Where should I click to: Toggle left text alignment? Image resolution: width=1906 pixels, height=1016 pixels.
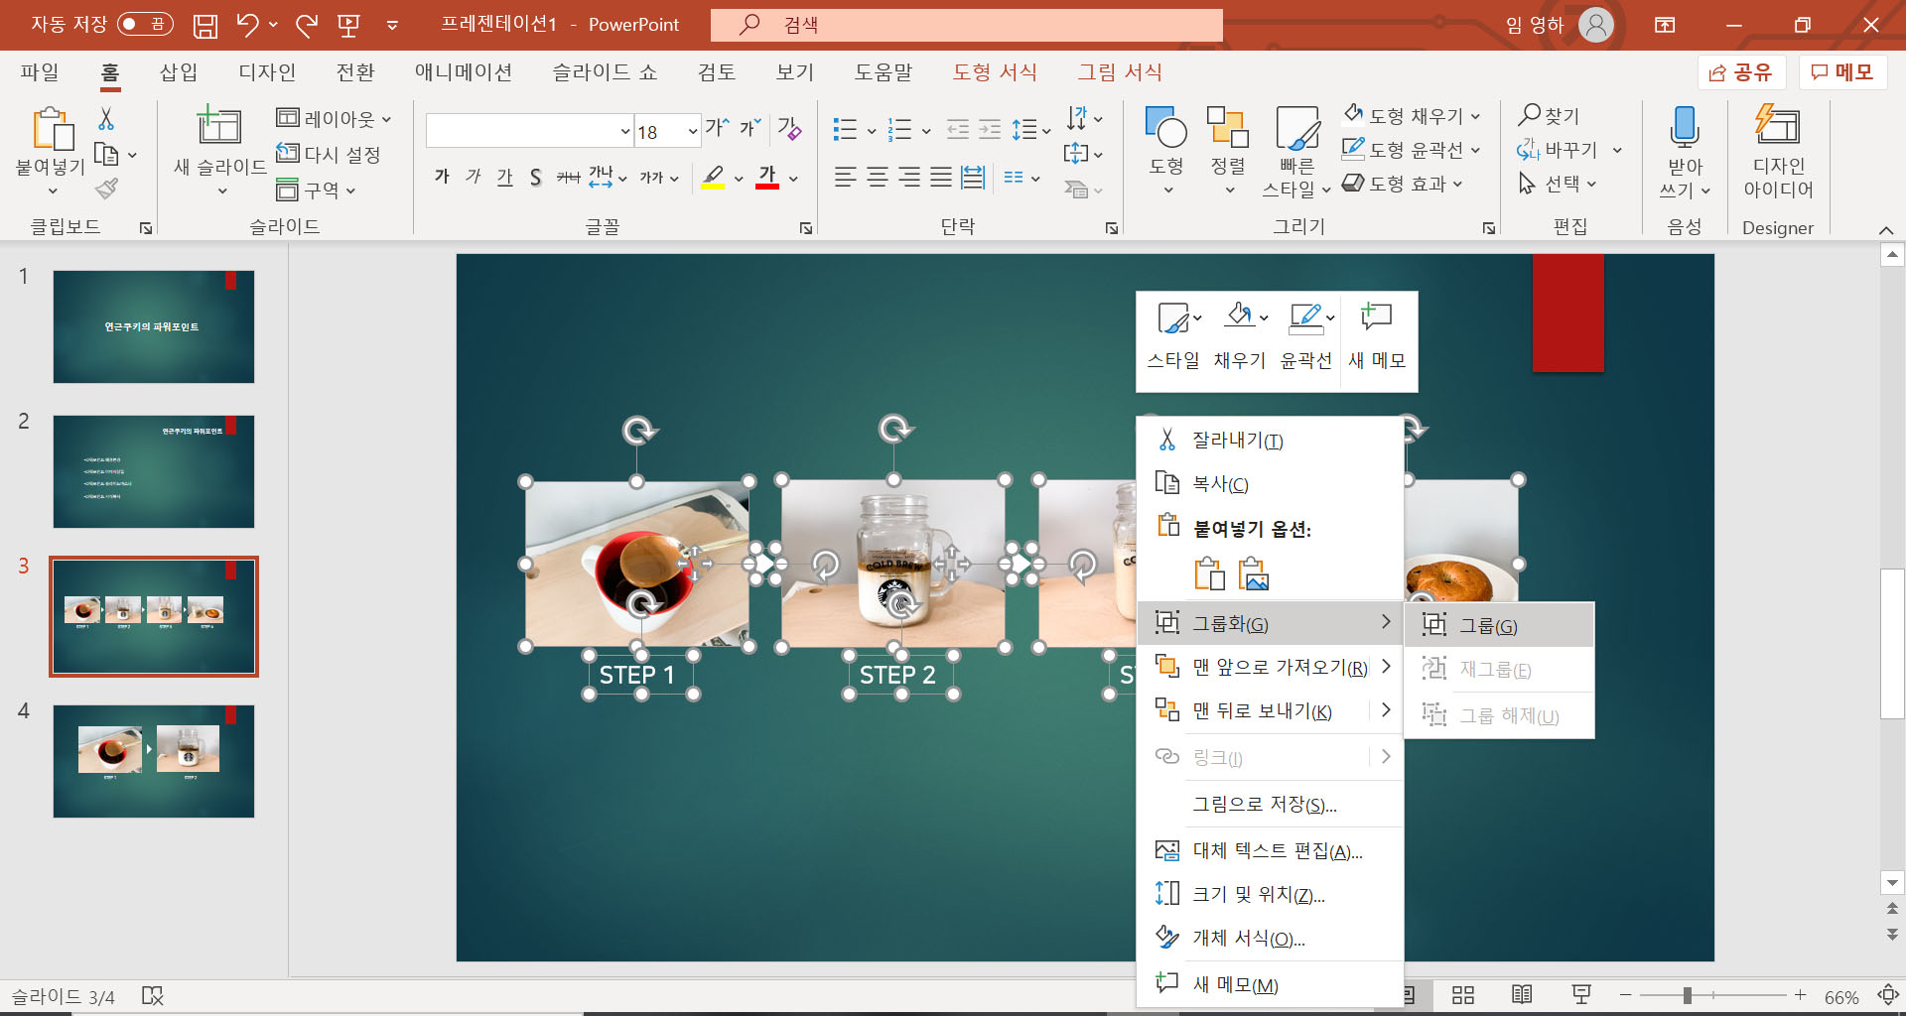click(845, 178)
